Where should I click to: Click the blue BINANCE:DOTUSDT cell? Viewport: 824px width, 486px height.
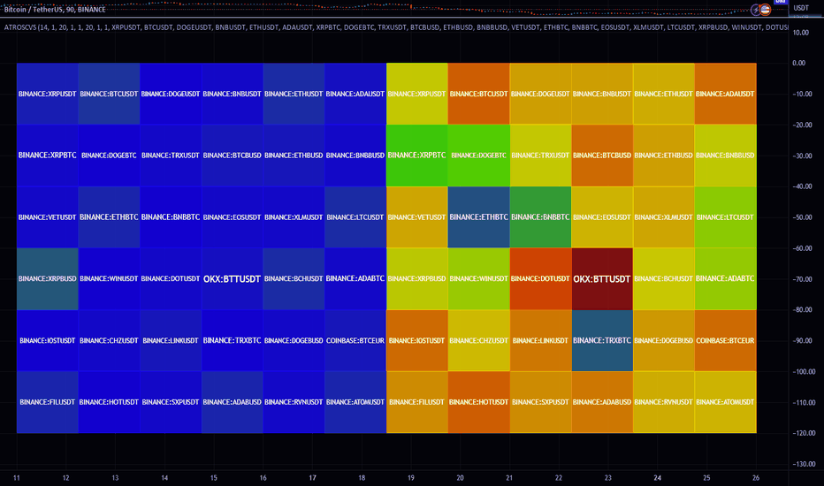(171, 279)
